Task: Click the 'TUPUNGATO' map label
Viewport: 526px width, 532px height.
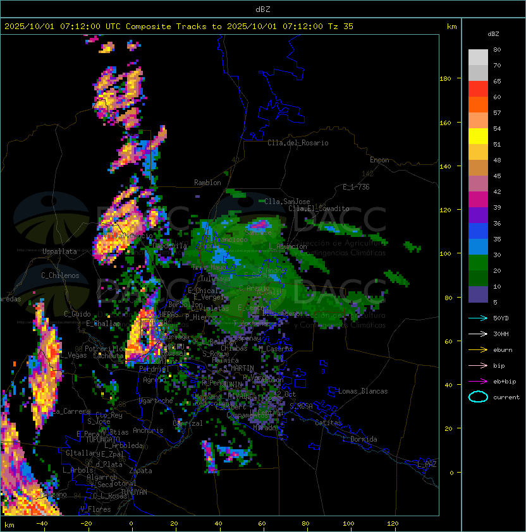Action: [102, 439]
